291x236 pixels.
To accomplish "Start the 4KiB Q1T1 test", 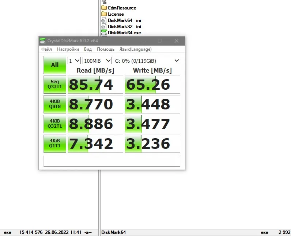I will [x=55, y=144].
